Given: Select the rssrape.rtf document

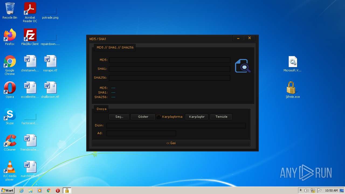Looking at the screenshot, I should [50, 64].
